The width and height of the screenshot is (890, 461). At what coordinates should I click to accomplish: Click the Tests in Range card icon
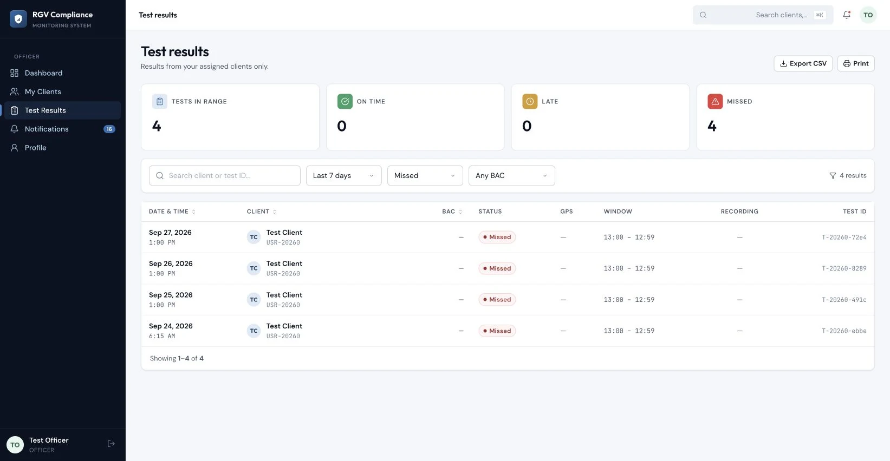point(160,101)
